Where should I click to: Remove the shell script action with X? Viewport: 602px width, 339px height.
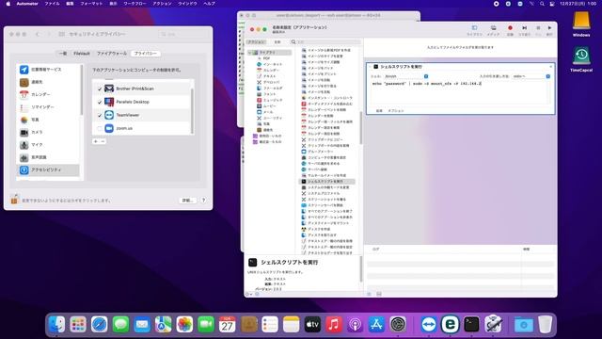click(550, 67)
